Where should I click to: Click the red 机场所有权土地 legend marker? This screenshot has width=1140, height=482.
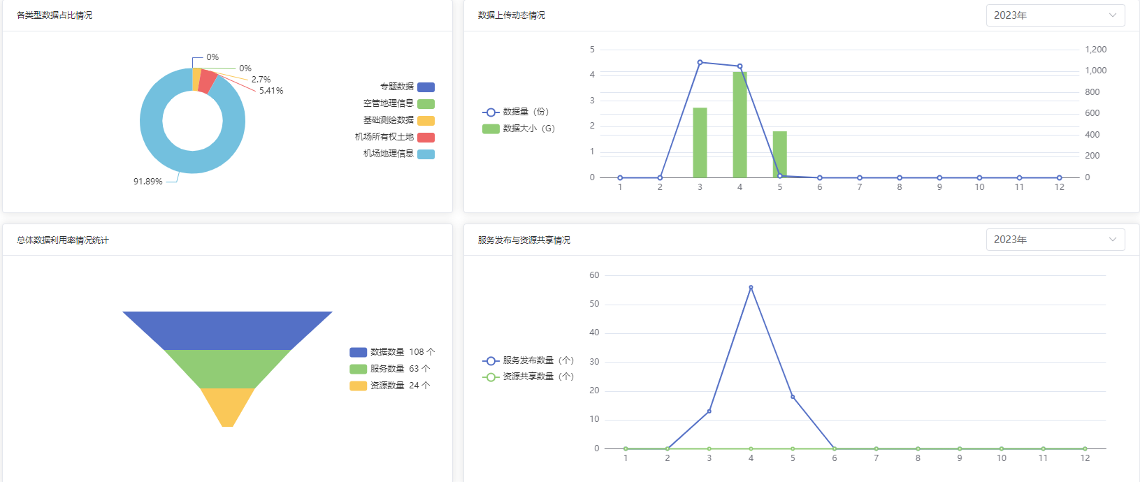click(426, 138)
